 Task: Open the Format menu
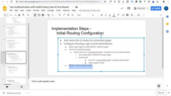pyautogui.click(x=36, y=10)
